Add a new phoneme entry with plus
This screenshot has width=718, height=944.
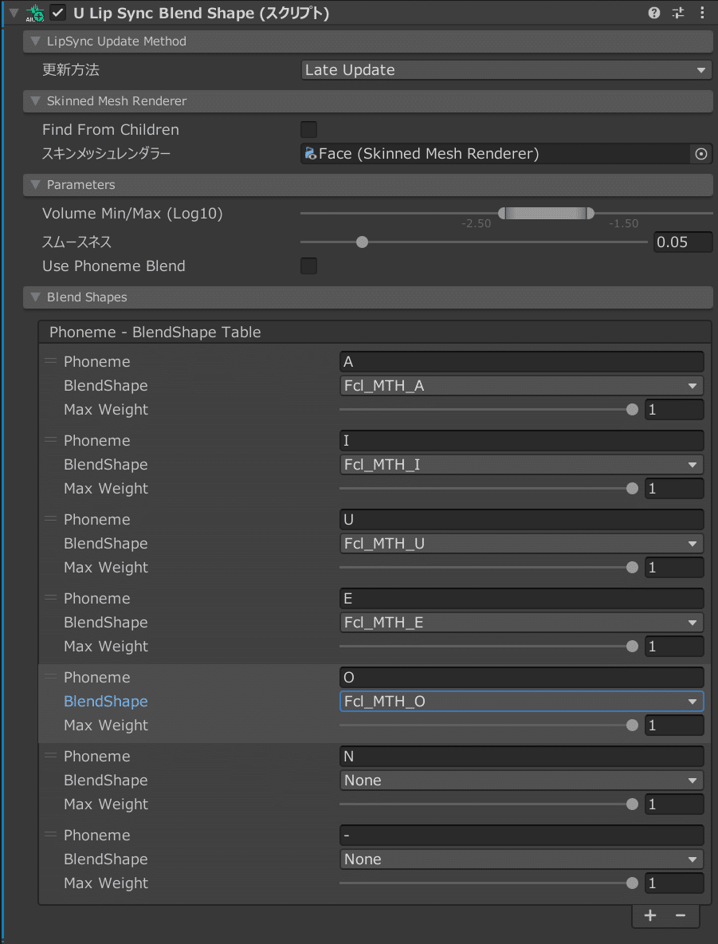pos(650,916)
